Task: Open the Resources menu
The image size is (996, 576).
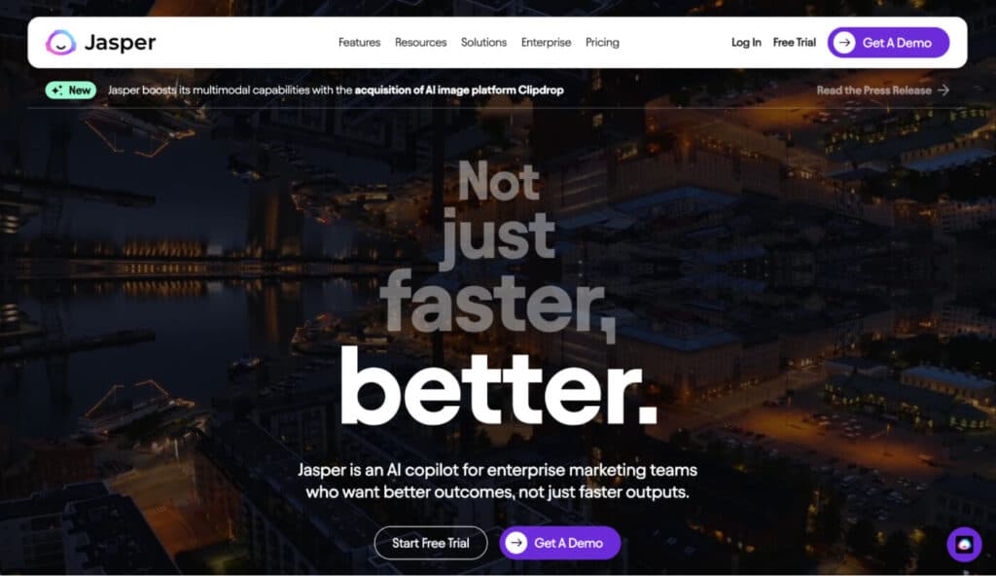Action: point(420,43)
